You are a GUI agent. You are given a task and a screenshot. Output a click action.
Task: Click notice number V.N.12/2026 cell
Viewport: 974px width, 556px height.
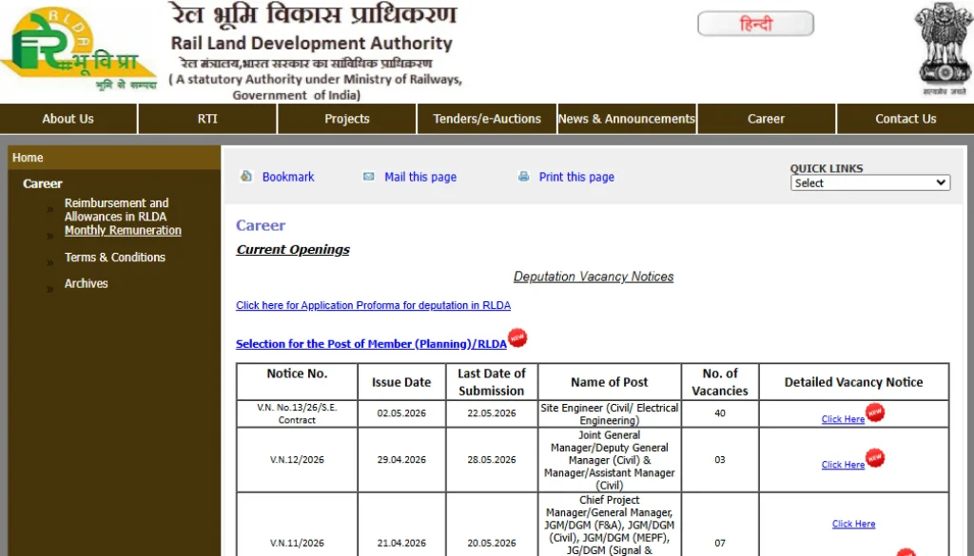pos(297,460)
